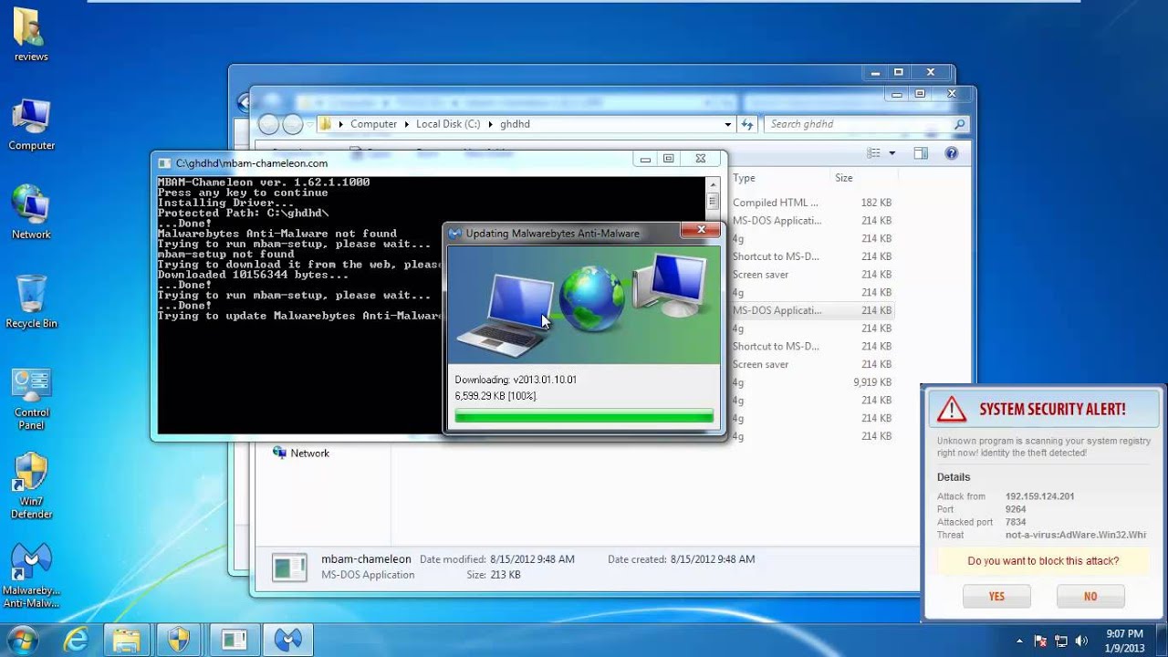Open Windows Explorer from the taskbar
The width and height of the screenshot is (1168, 657).
click(x=125, y=640)
